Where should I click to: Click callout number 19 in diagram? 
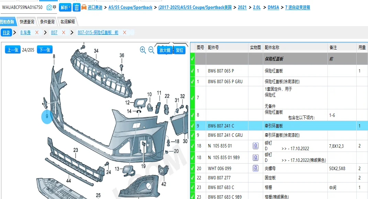[x=143, y=166]
